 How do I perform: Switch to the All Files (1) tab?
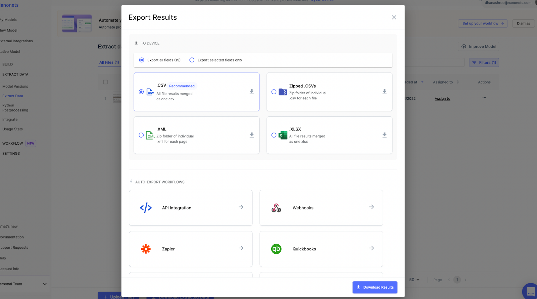[109, 62]
